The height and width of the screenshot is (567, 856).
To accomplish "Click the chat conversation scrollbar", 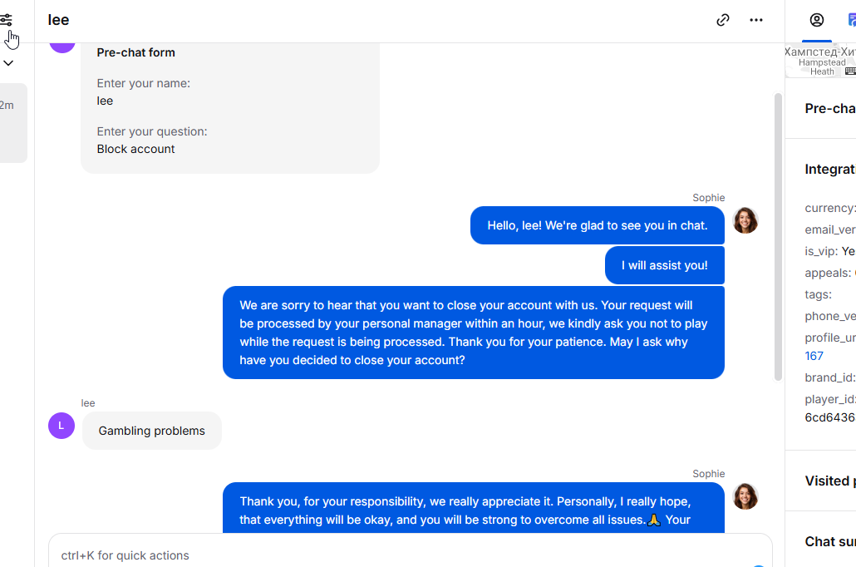I will pyautogui.click(x=779, y=237).
